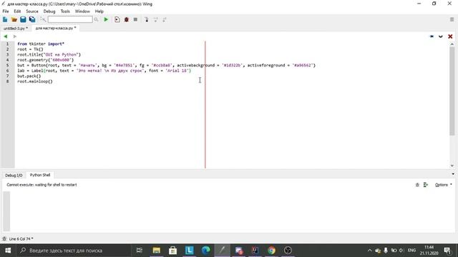
Task: Click the Windows taskbar search box
Action: (73, 251)
